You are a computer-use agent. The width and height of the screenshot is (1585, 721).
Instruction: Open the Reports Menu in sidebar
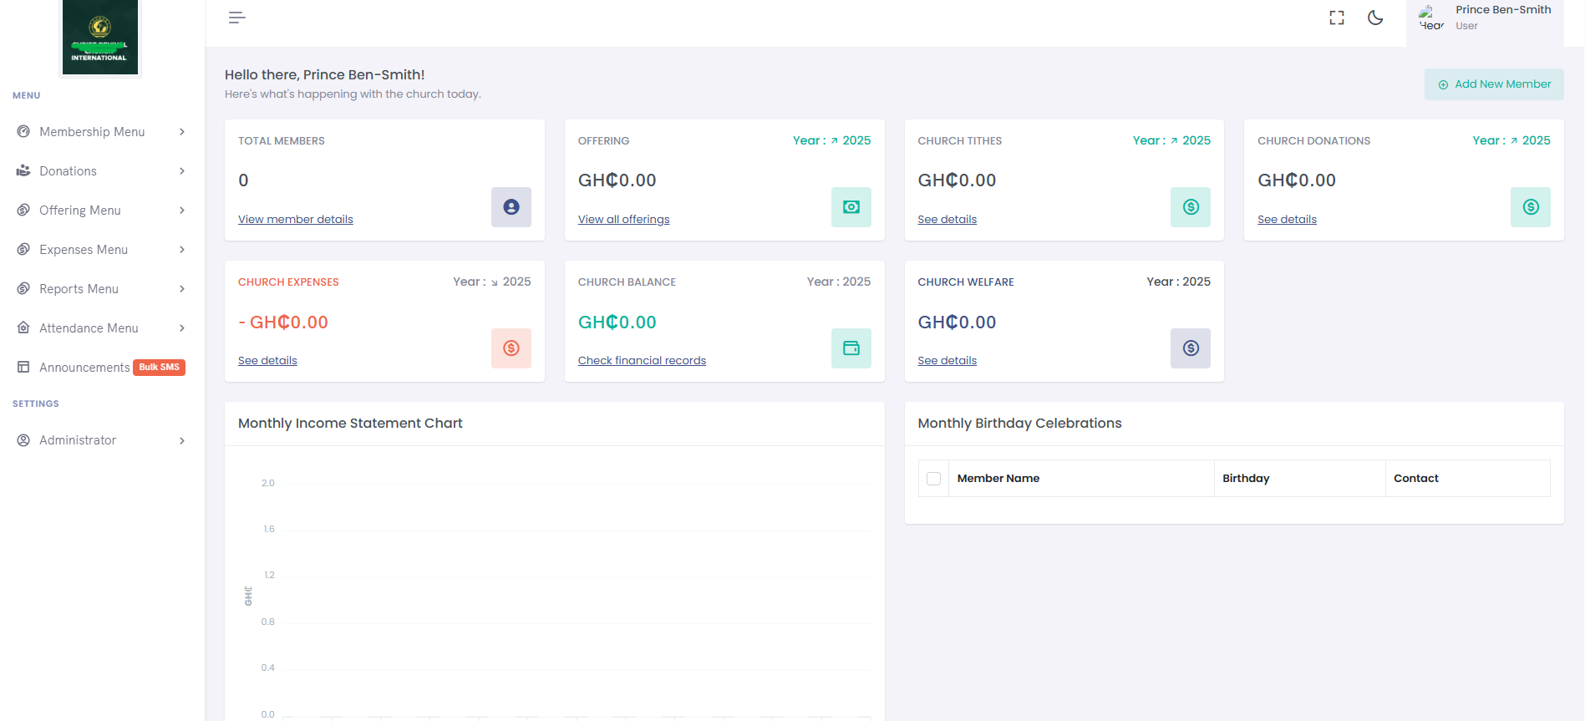click(x=79, y=289)
